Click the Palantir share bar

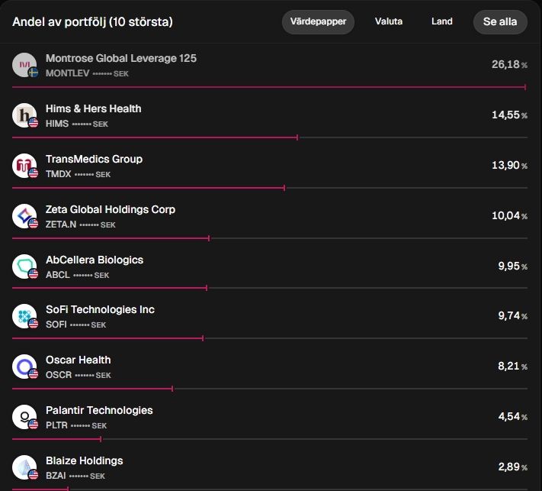(270, 439)
